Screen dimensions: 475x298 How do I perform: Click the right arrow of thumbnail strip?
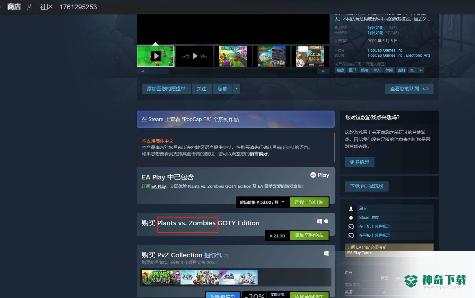tap(323, 71)
